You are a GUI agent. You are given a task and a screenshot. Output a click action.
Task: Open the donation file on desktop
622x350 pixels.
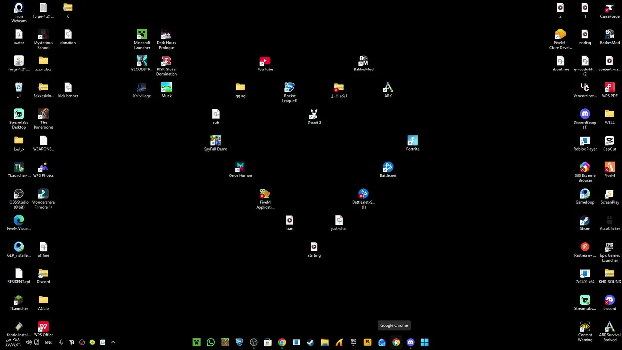coord(68,37)
